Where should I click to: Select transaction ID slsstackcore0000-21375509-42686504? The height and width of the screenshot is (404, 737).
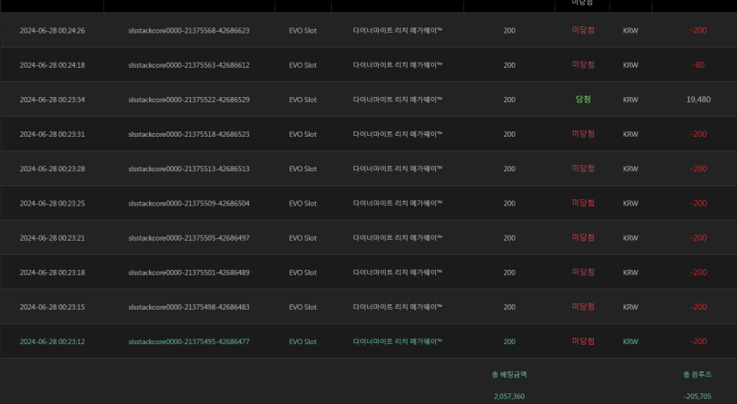[x=189, y=204]
